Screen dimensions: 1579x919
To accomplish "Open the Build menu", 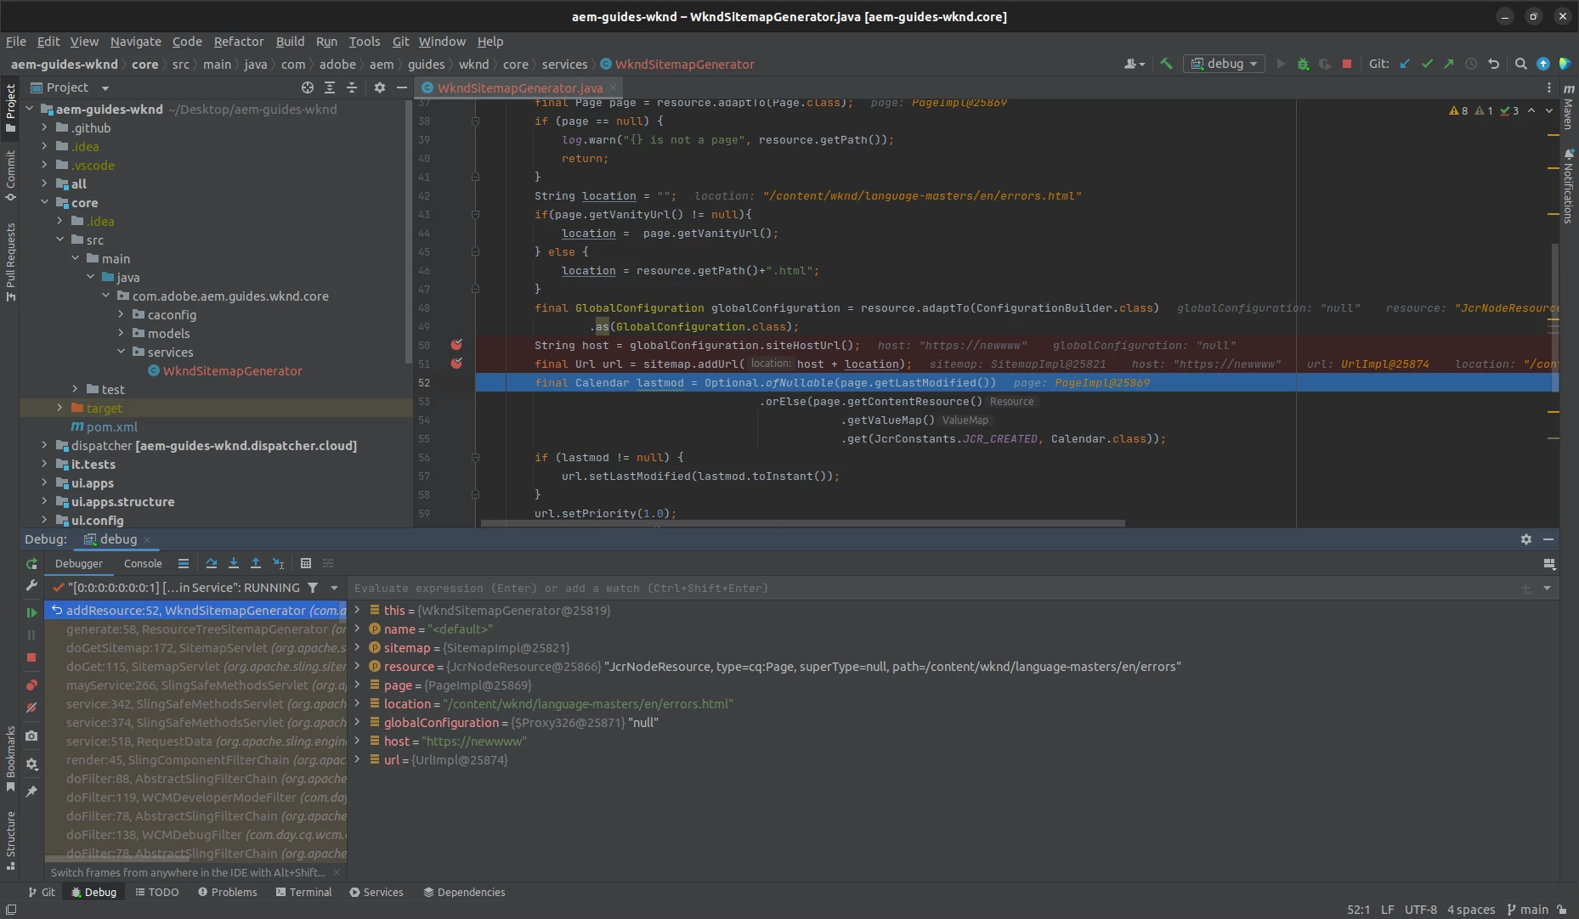I will click(x=290, y=41).
